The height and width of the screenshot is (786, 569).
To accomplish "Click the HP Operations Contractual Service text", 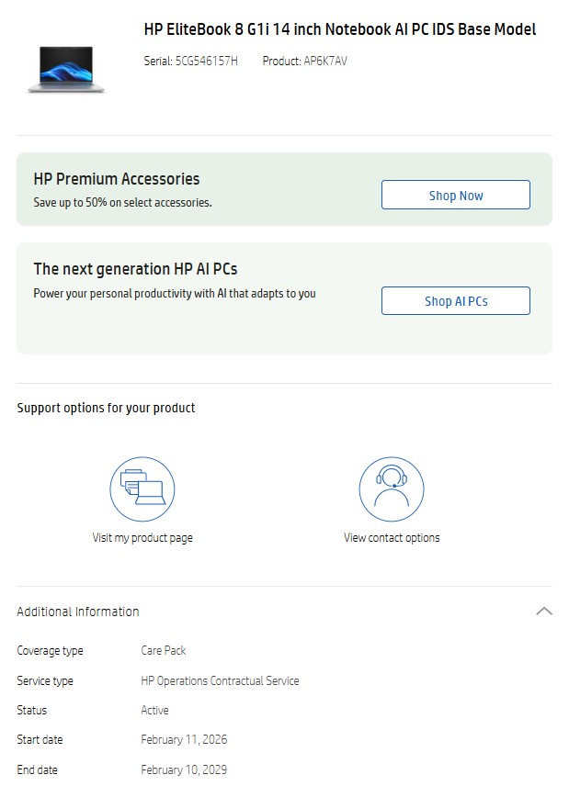I will tap(220, 680).
